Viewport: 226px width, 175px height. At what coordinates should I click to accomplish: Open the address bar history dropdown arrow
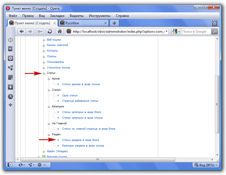[166, 32]
